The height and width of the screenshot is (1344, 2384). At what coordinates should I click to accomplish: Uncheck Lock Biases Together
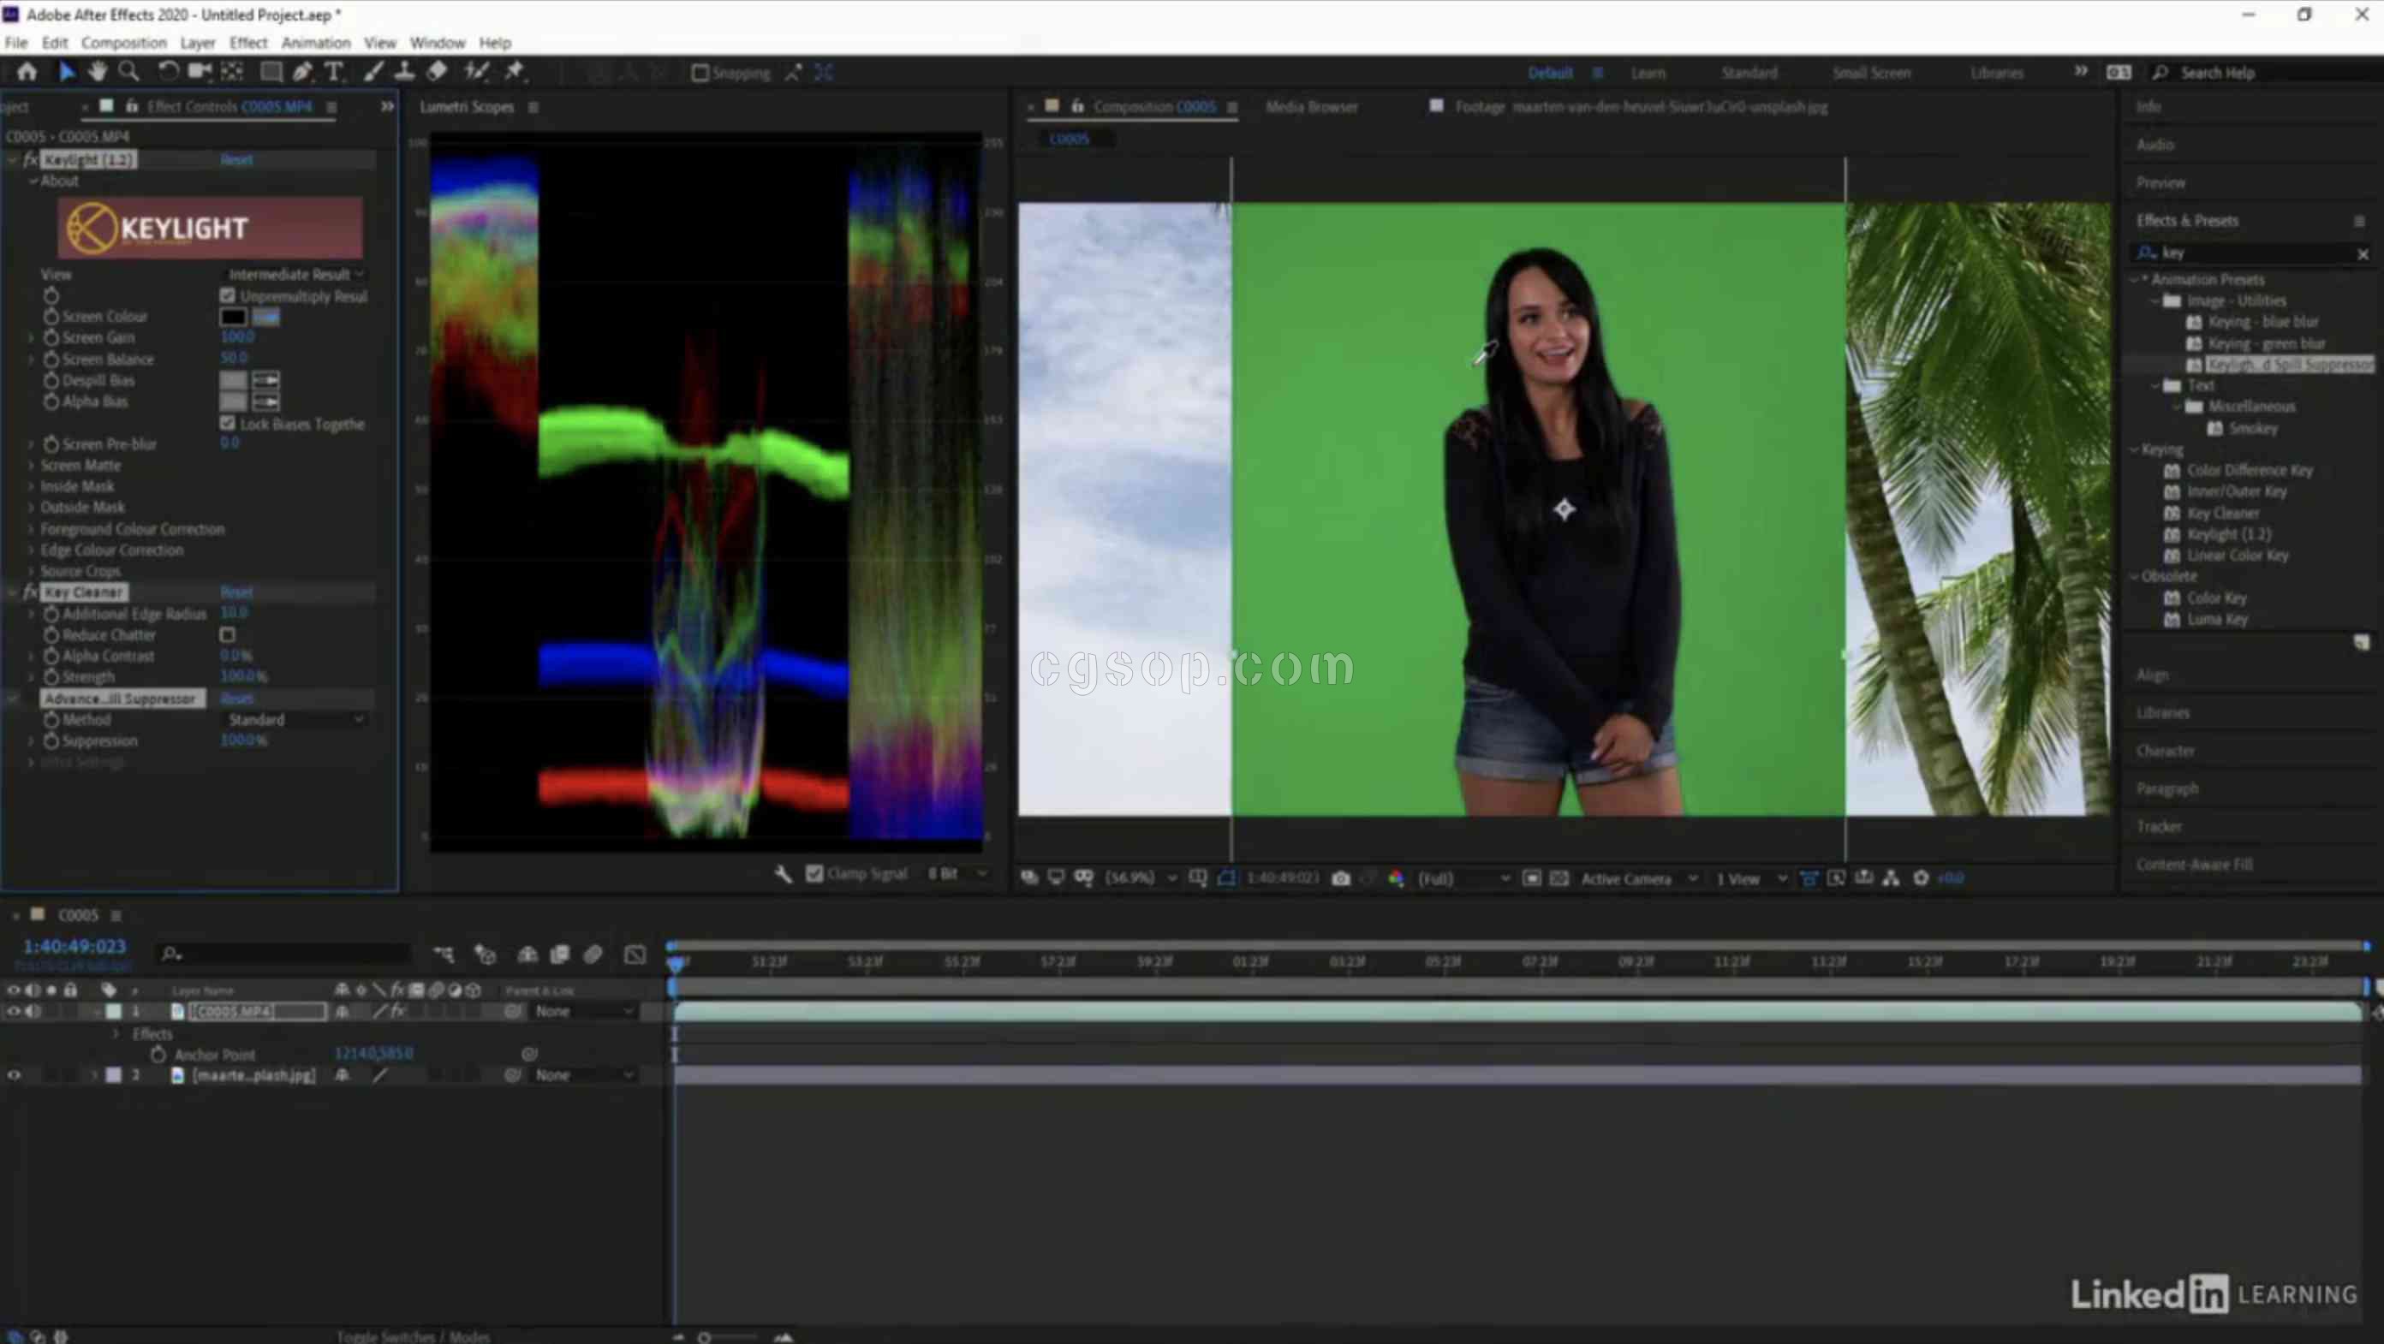pyautogui.click(x=228, y=423)
